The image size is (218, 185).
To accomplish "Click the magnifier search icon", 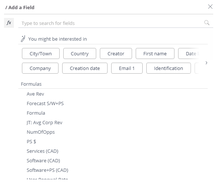I will (x=207, y=23).
